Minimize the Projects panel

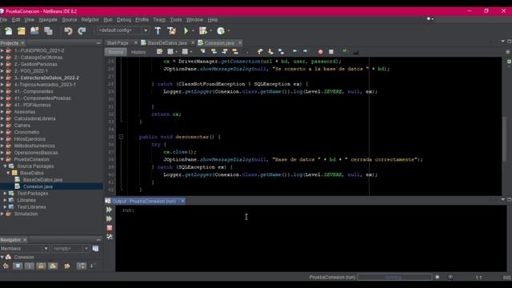click(98, 42)
